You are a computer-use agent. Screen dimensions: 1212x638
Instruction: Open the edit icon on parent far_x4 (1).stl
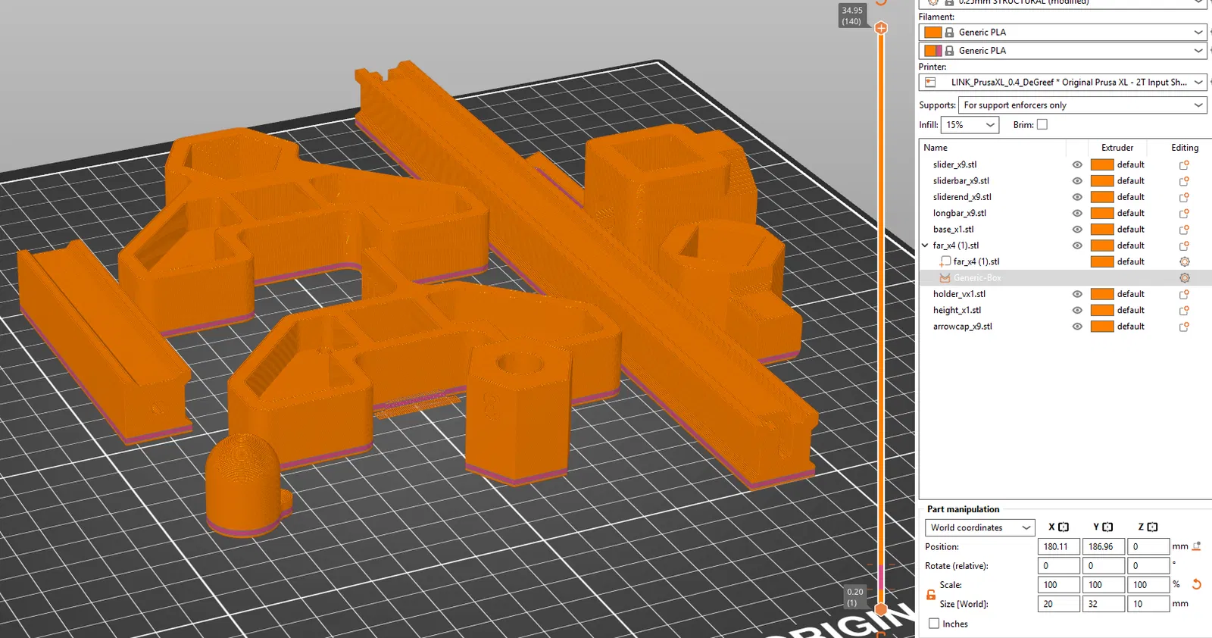point(1184,246)
